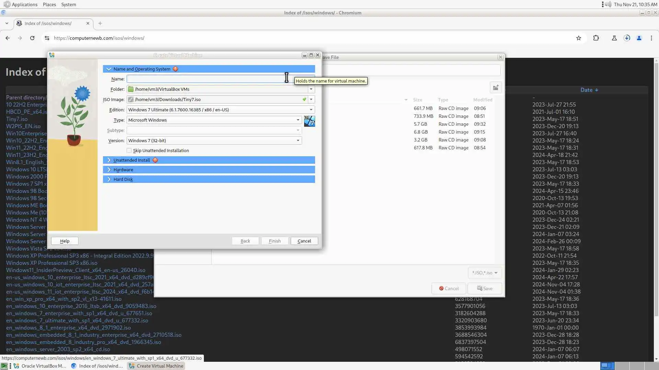Enable Skip Unattended Installation checkbox

point(129,151)
